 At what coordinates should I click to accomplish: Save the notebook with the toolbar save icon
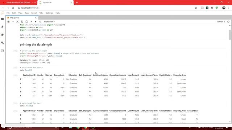(8, 22)
